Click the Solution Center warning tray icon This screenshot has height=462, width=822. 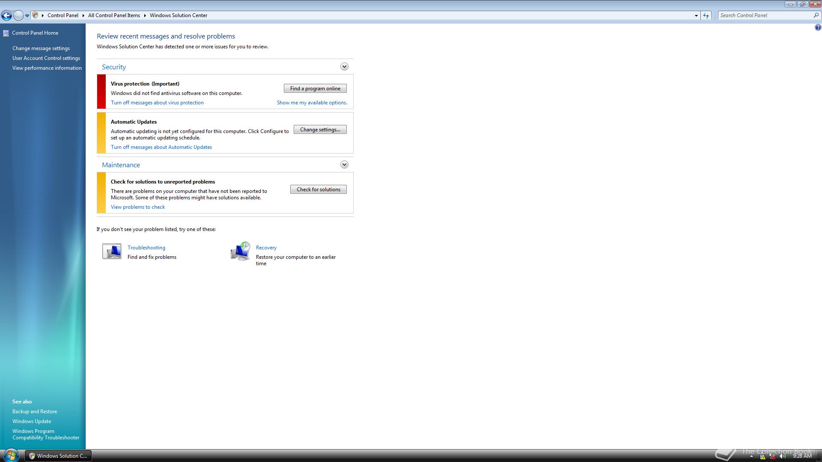point(762,456)
